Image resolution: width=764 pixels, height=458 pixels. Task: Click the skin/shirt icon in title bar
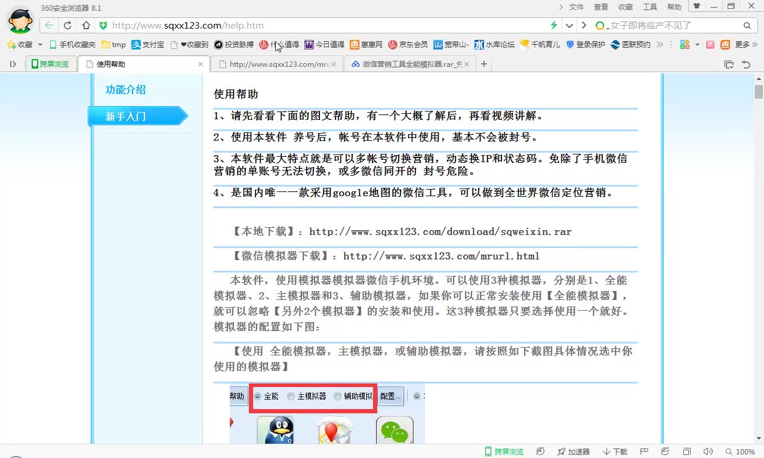tap(697, 6)
